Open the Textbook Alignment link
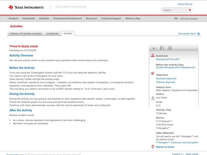Viewport: 207px width, 155px height. (x=166, y=82)
